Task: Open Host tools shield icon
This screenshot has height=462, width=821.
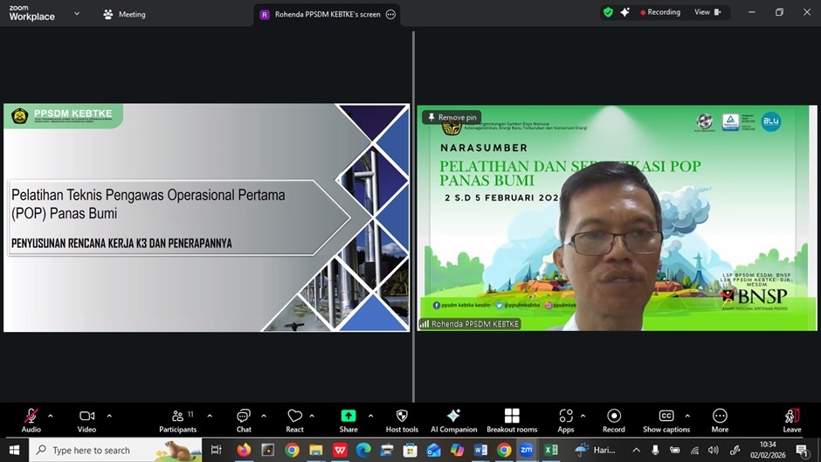Action: coord(402,417)
